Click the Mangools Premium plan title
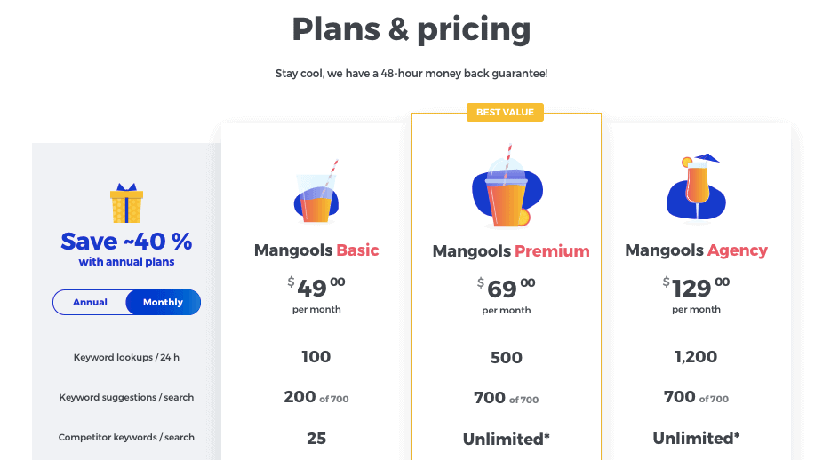Screen dimensions: 823x460 coord(510,251)
